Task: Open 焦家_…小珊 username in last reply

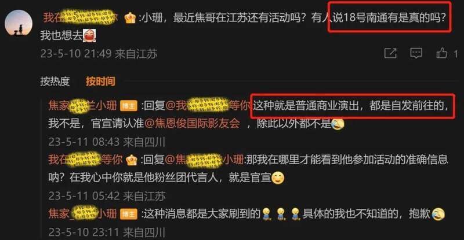Action: click(82, 213)
